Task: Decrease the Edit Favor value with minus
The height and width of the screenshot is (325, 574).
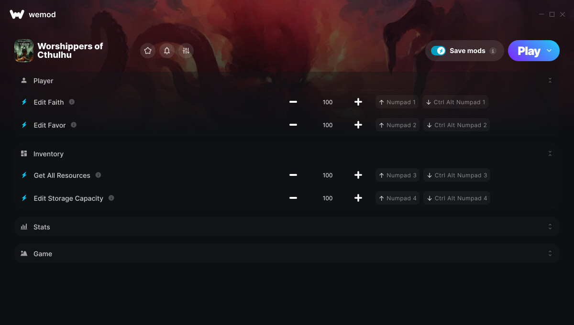Action: point(293,125)
